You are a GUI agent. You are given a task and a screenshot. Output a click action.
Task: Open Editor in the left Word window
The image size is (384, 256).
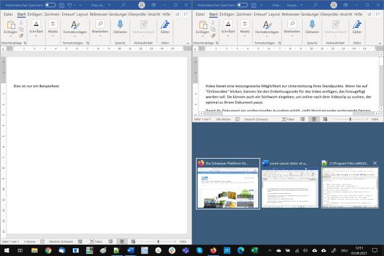pyautogui.click(x=165, y=27)
